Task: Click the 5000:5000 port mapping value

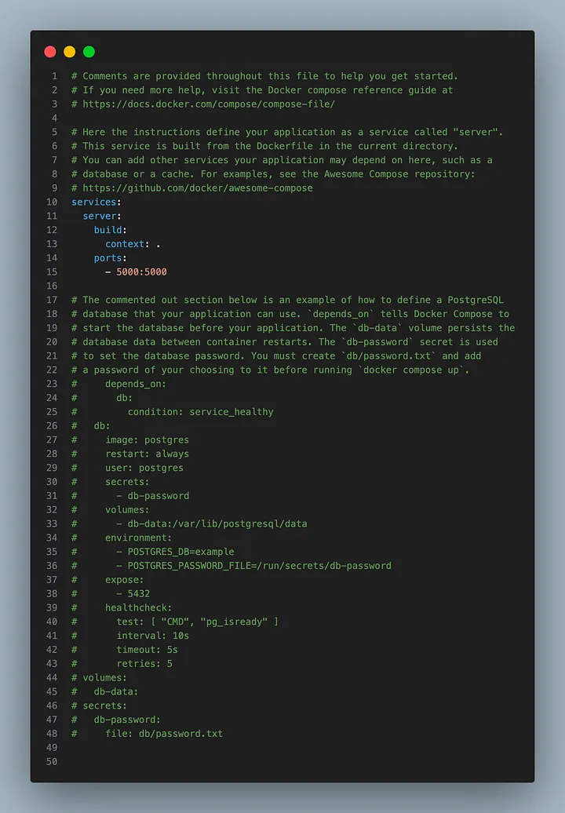Action: point(141,272)
